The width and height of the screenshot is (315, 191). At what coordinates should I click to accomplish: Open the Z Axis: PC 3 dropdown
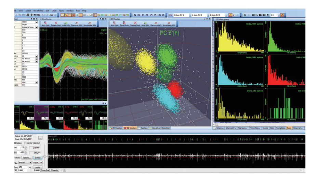(226, 15)
